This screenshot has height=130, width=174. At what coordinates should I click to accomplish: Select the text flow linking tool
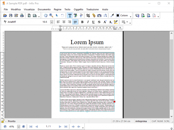tap(105, 16)
